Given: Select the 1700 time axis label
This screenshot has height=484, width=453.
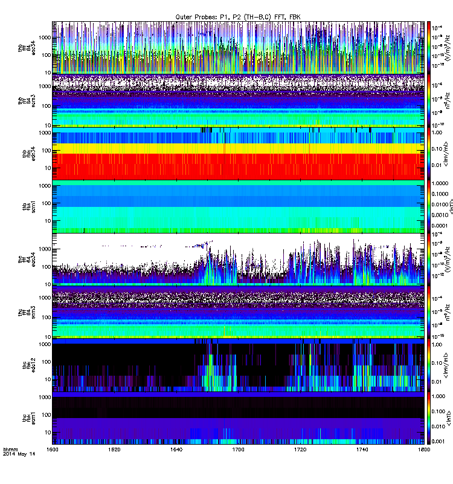Looking at the screenshot, I should click(238, 450).
